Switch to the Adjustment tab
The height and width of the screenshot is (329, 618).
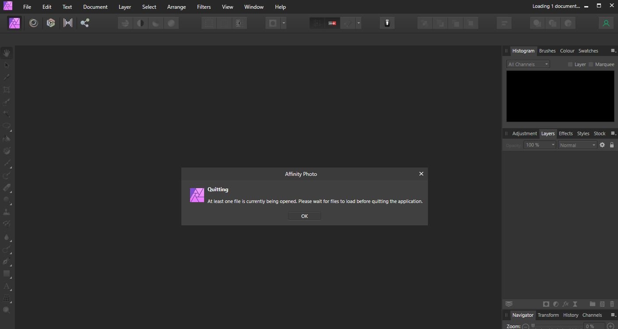(524, 133)
